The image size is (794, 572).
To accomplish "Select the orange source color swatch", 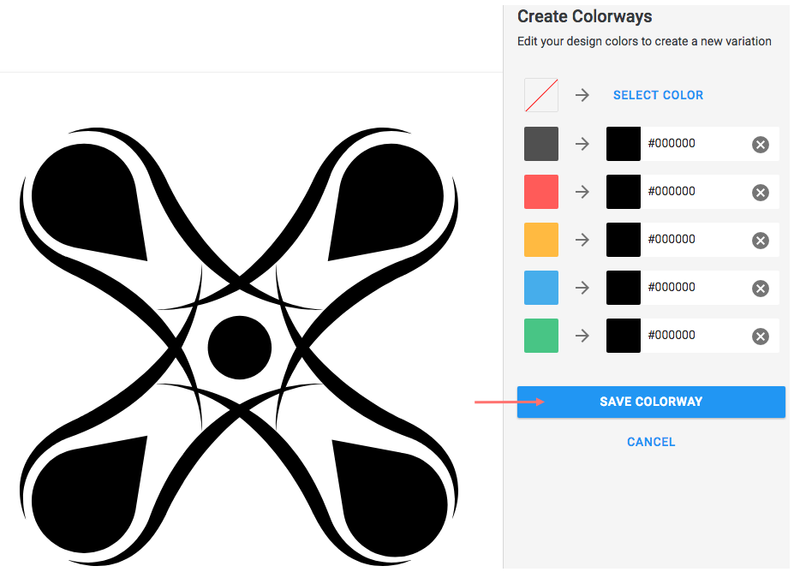I will pyautogui.click(x=540, y=239).
